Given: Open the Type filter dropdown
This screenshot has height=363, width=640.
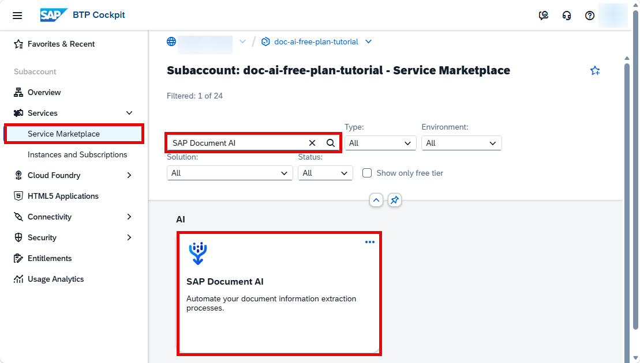Looking at the screenshot, I should (380, 143).
